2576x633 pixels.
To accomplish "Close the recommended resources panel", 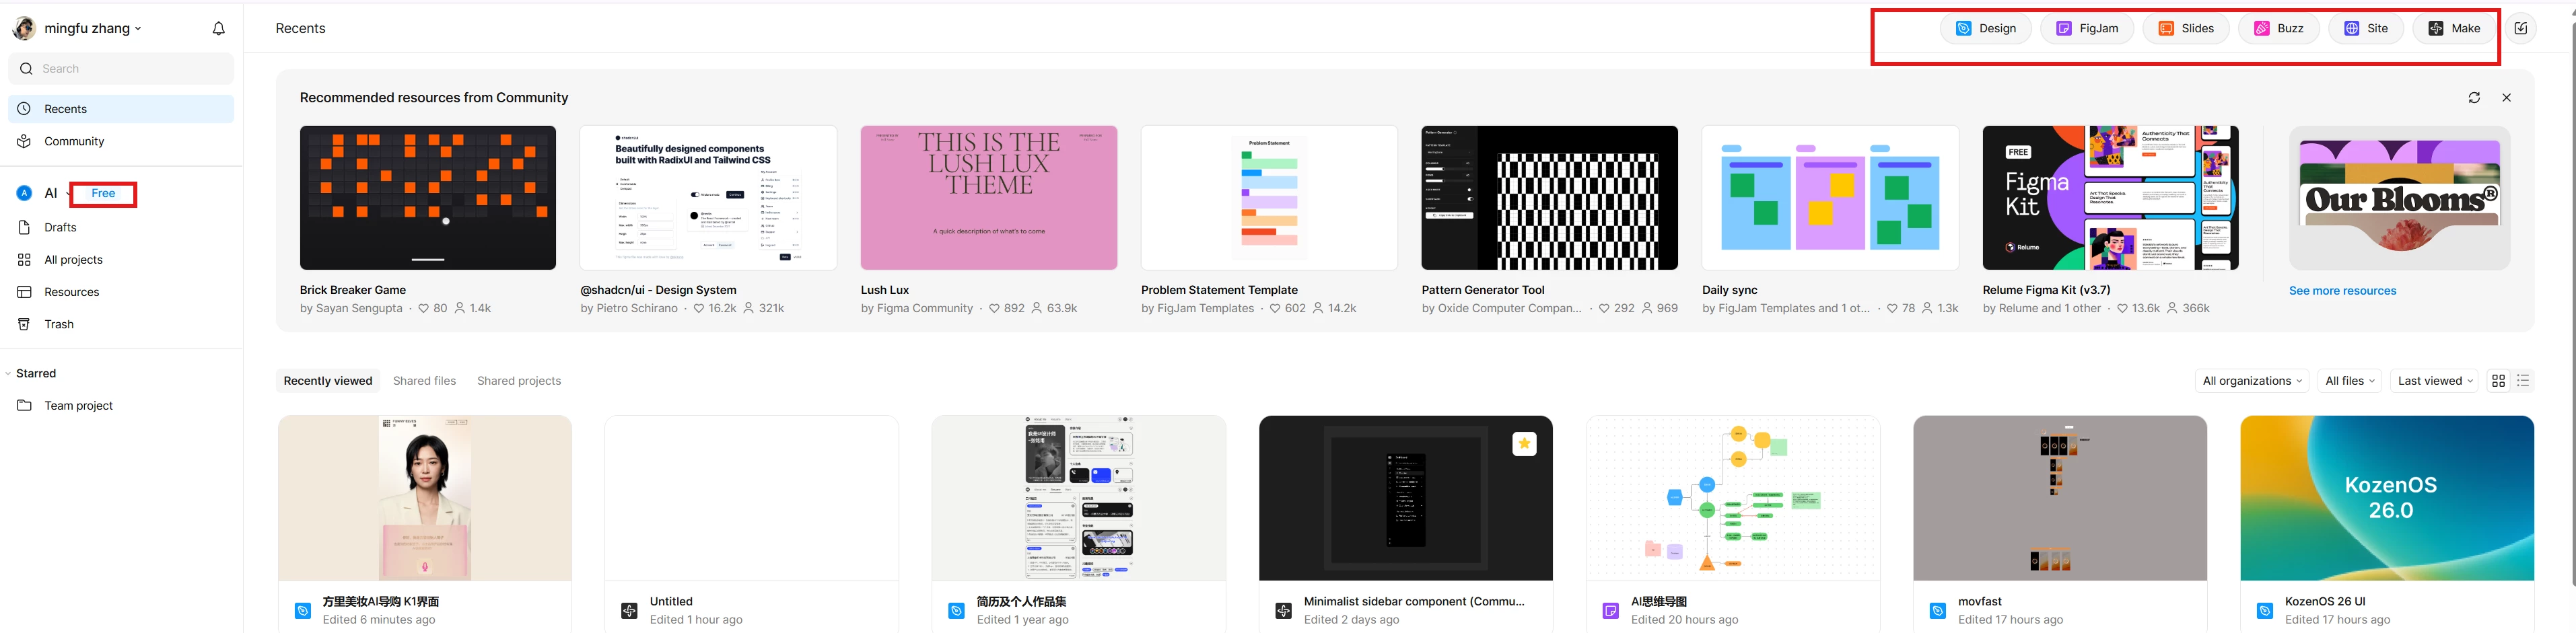I will (2506, 98).
